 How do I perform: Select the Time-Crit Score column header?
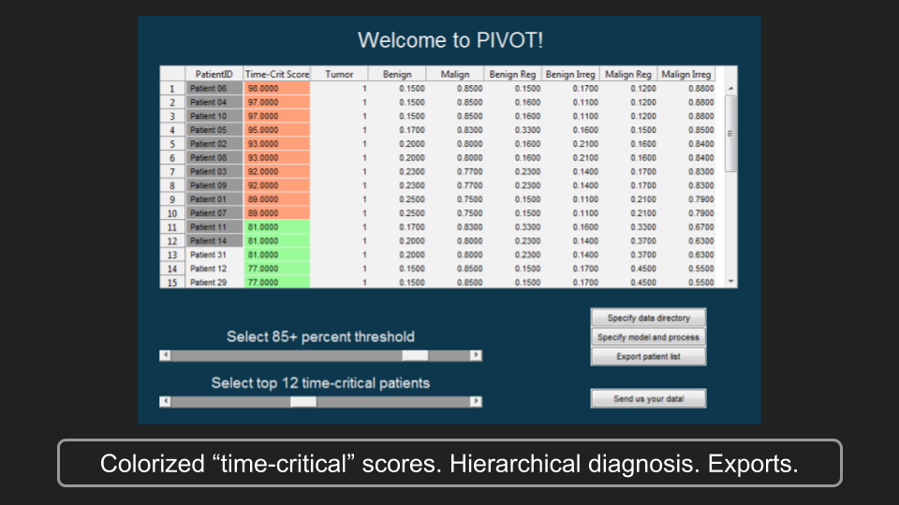pos(277,74)
